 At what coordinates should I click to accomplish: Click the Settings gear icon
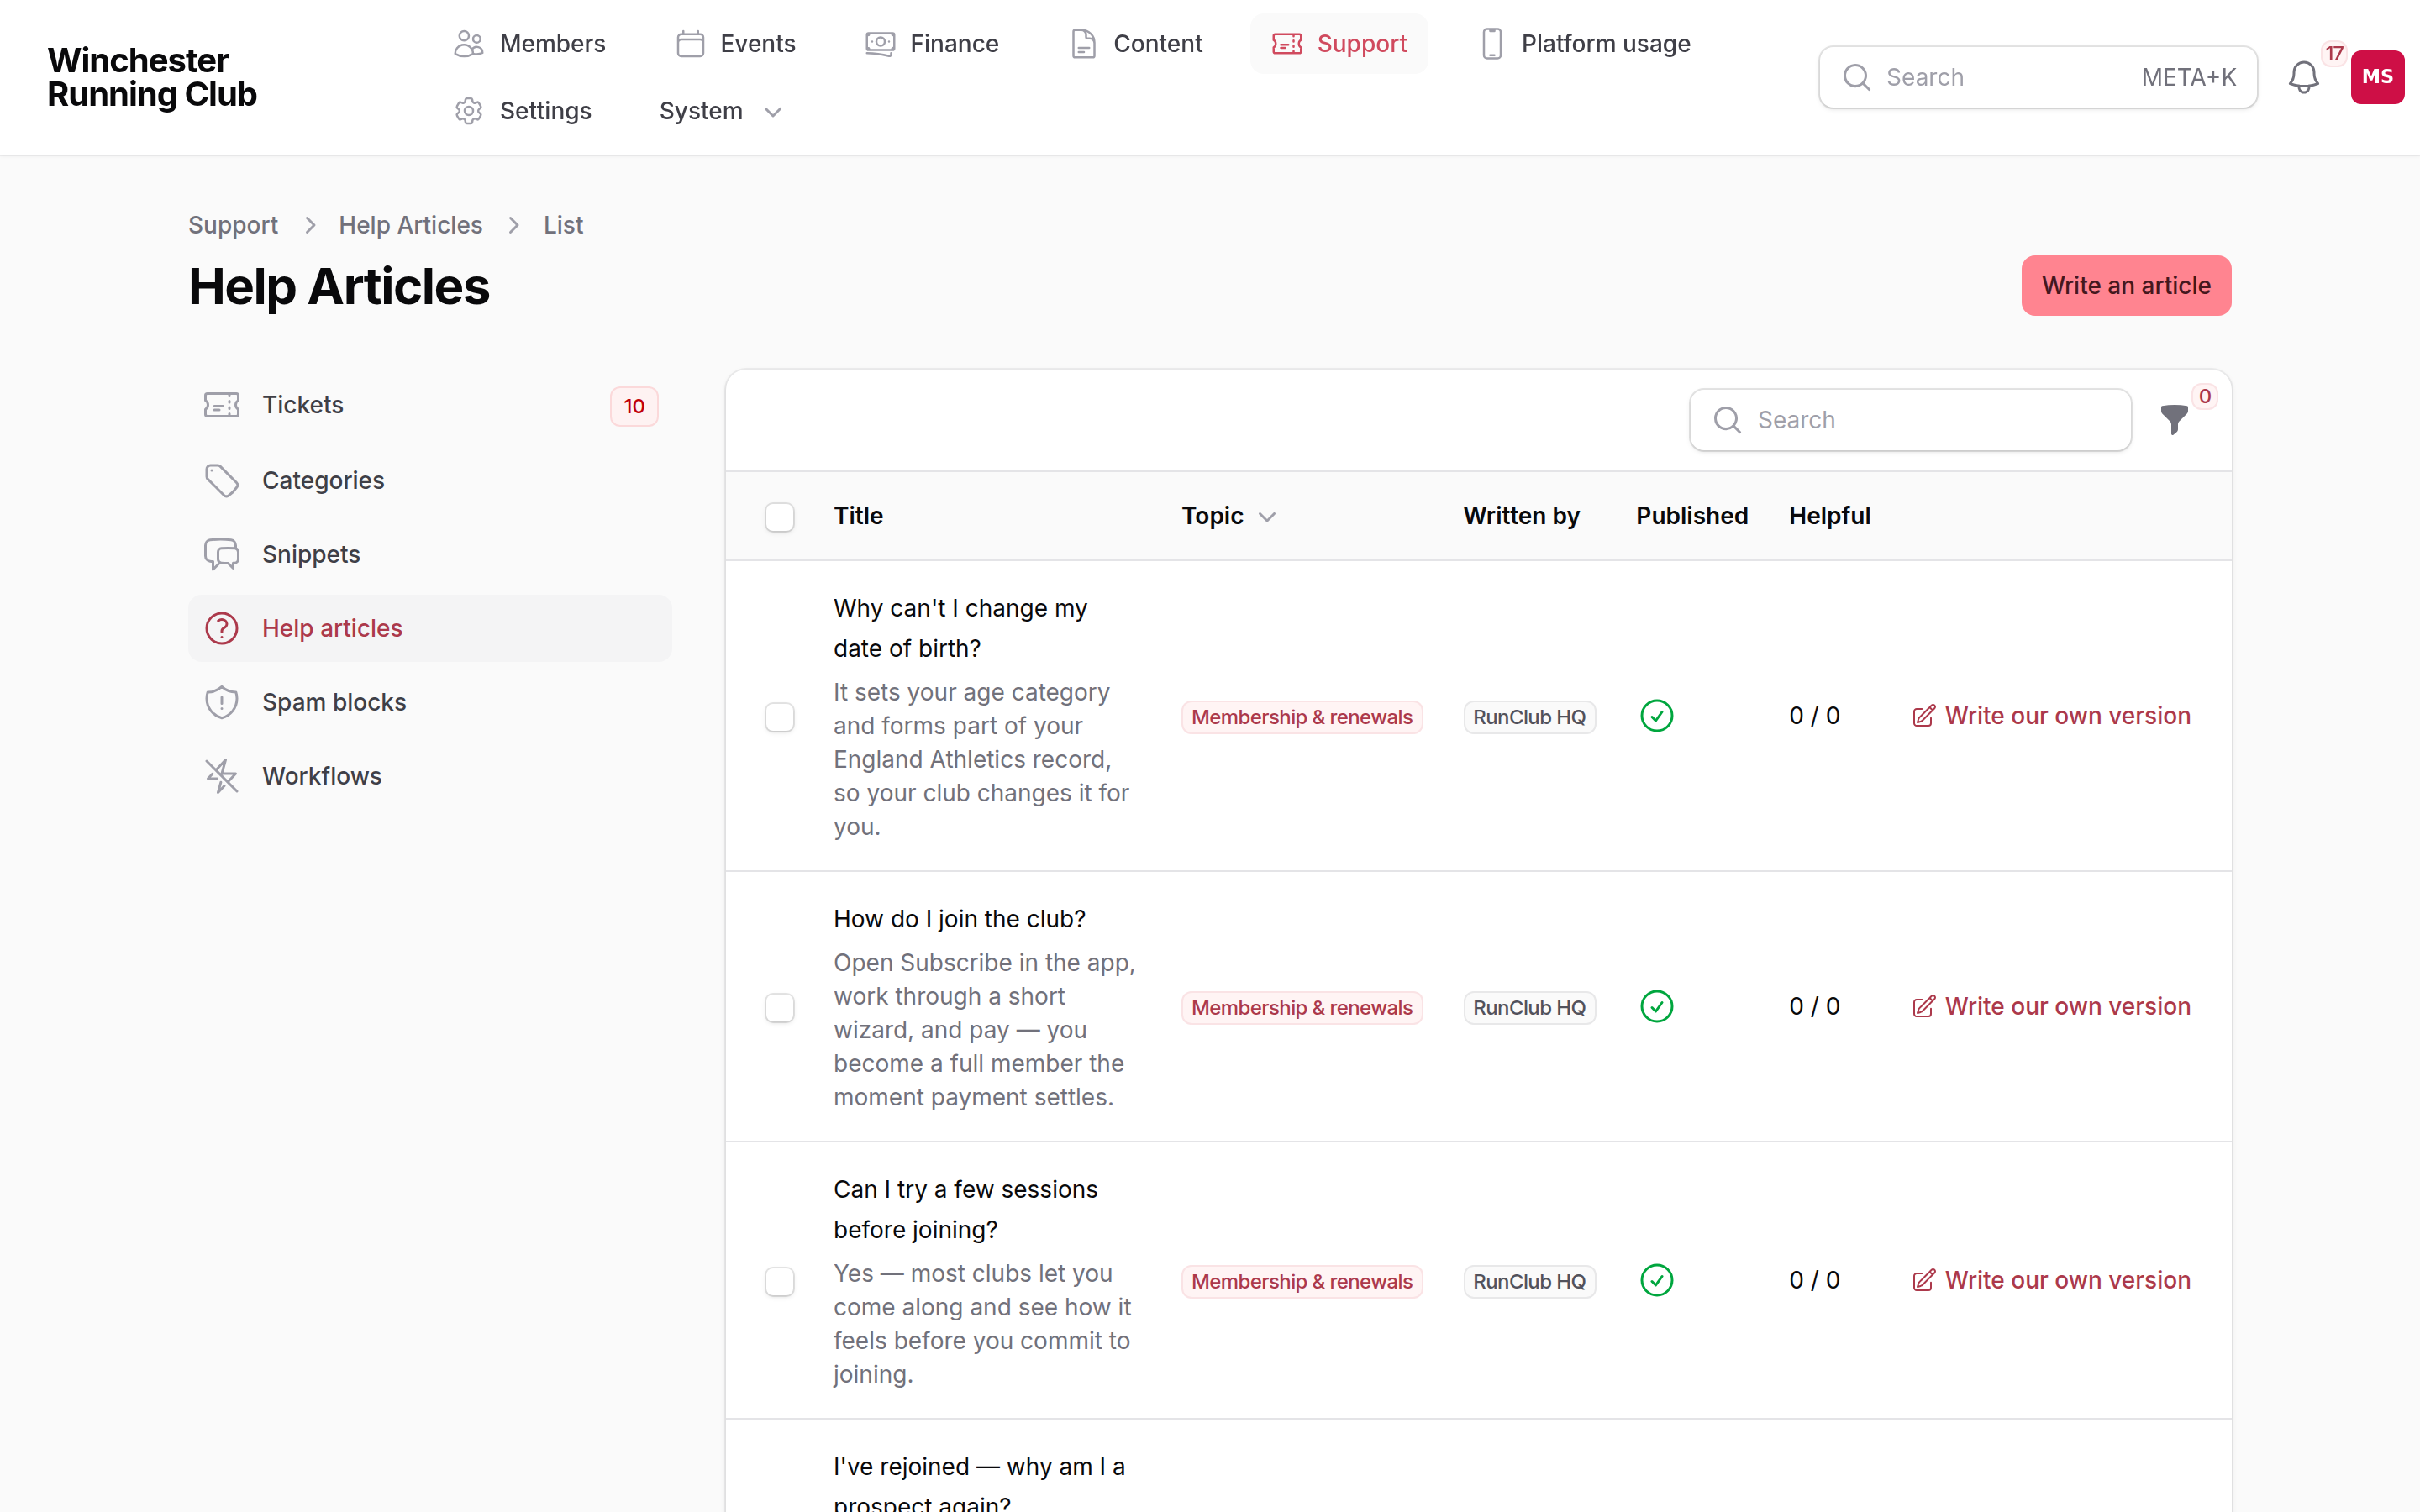coord(468,111)
